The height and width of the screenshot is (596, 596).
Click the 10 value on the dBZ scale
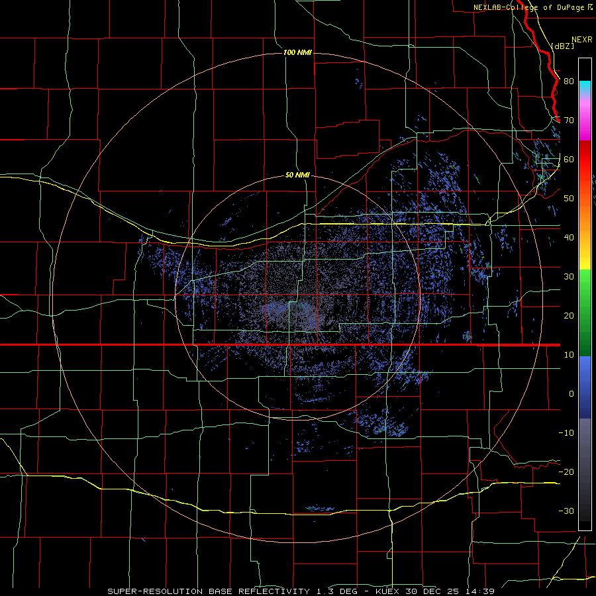(569, 355)
